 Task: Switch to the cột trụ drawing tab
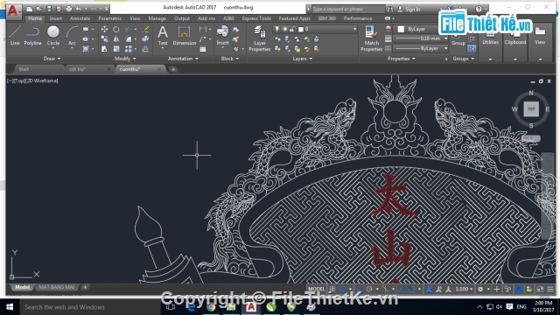tap(77, 69)
